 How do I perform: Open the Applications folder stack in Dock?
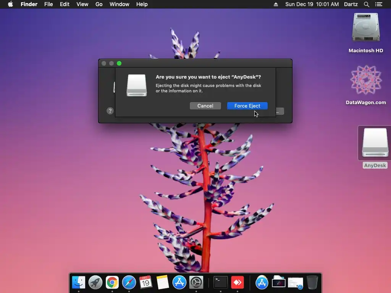pyautogui.click(x=262, y=283)
